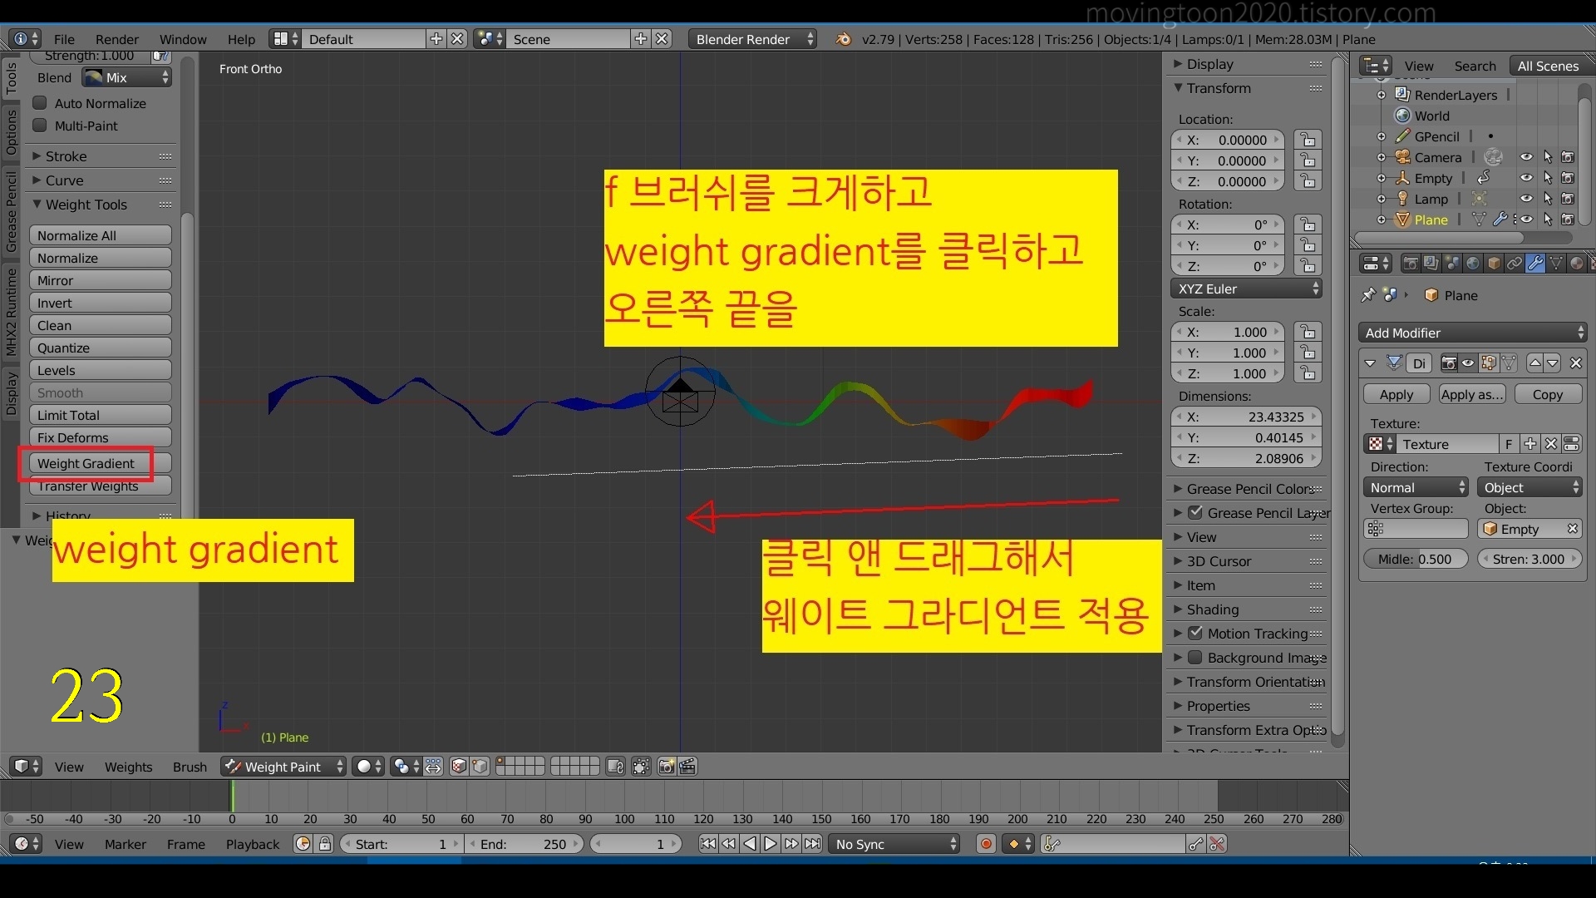
Task: Open the Modifiers properties tab (wrench icon)
Action: pos(1535,264)
